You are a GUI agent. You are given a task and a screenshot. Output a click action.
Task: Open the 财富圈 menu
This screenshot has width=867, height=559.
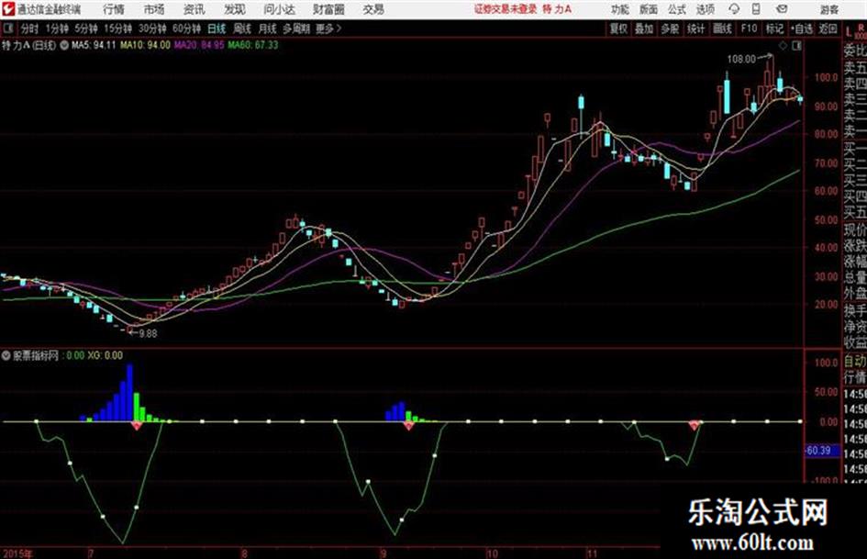point(328,9)
